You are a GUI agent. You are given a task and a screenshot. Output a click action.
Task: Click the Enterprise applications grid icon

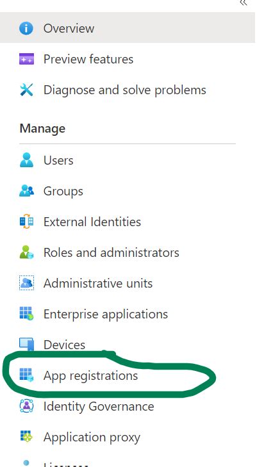click(26, 314)
